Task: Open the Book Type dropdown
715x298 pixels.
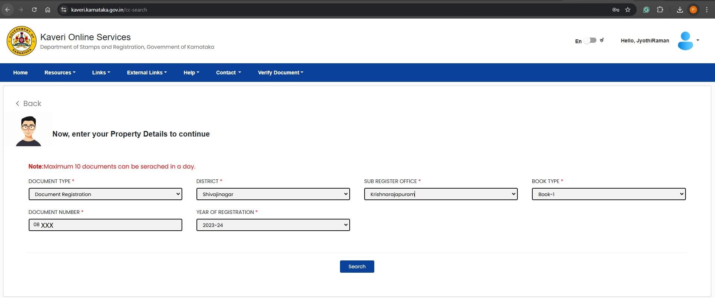Action: tap(608, 194)
